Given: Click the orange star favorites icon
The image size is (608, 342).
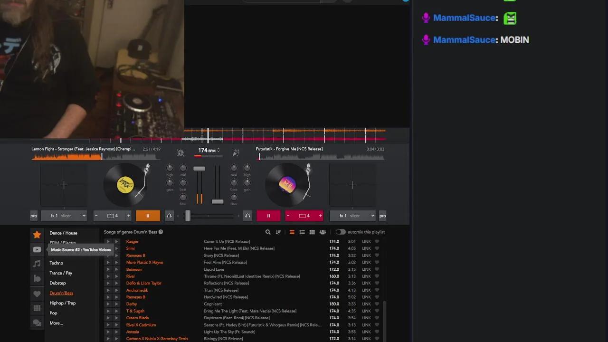Looking at the screenshot, I should 37,235.
